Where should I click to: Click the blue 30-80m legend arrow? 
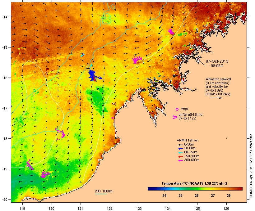[x=180, y=149]
